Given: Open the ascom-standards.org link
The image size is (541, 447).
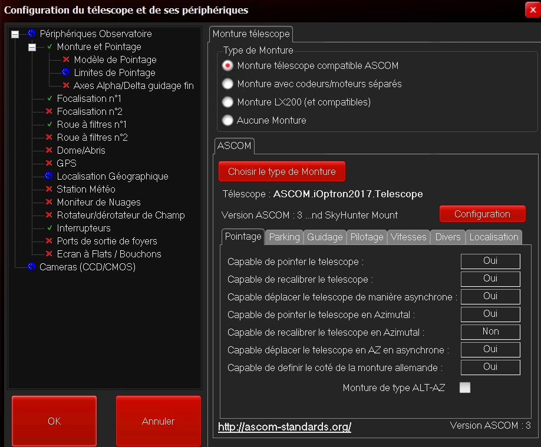Looking at the screenshot, I should [285, 427].
